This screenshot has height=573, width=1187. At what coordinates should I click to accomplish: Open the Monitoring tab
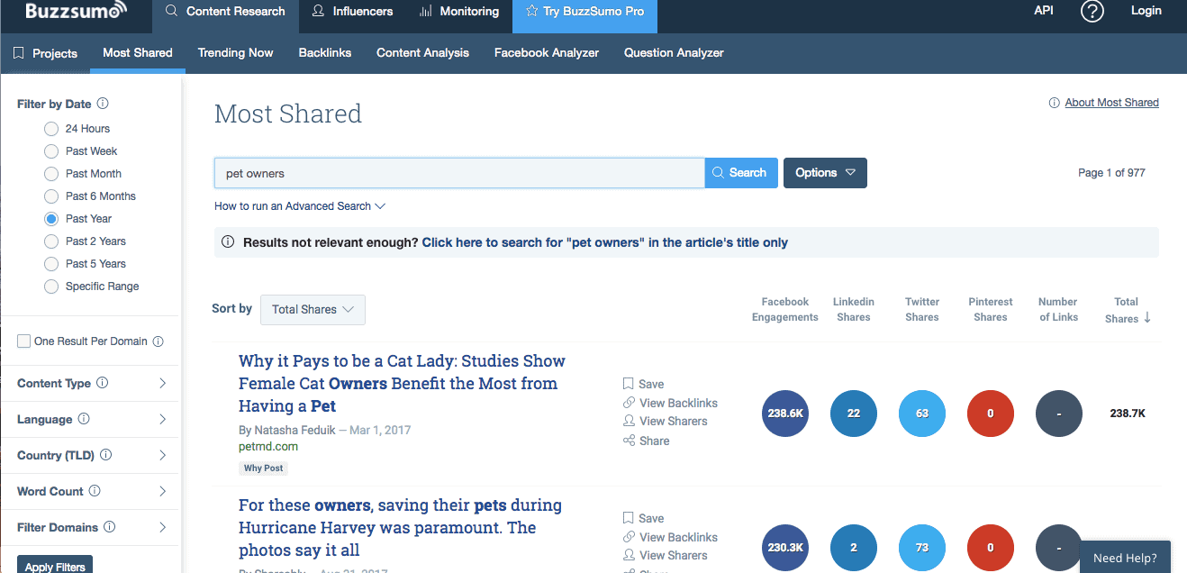459,12
